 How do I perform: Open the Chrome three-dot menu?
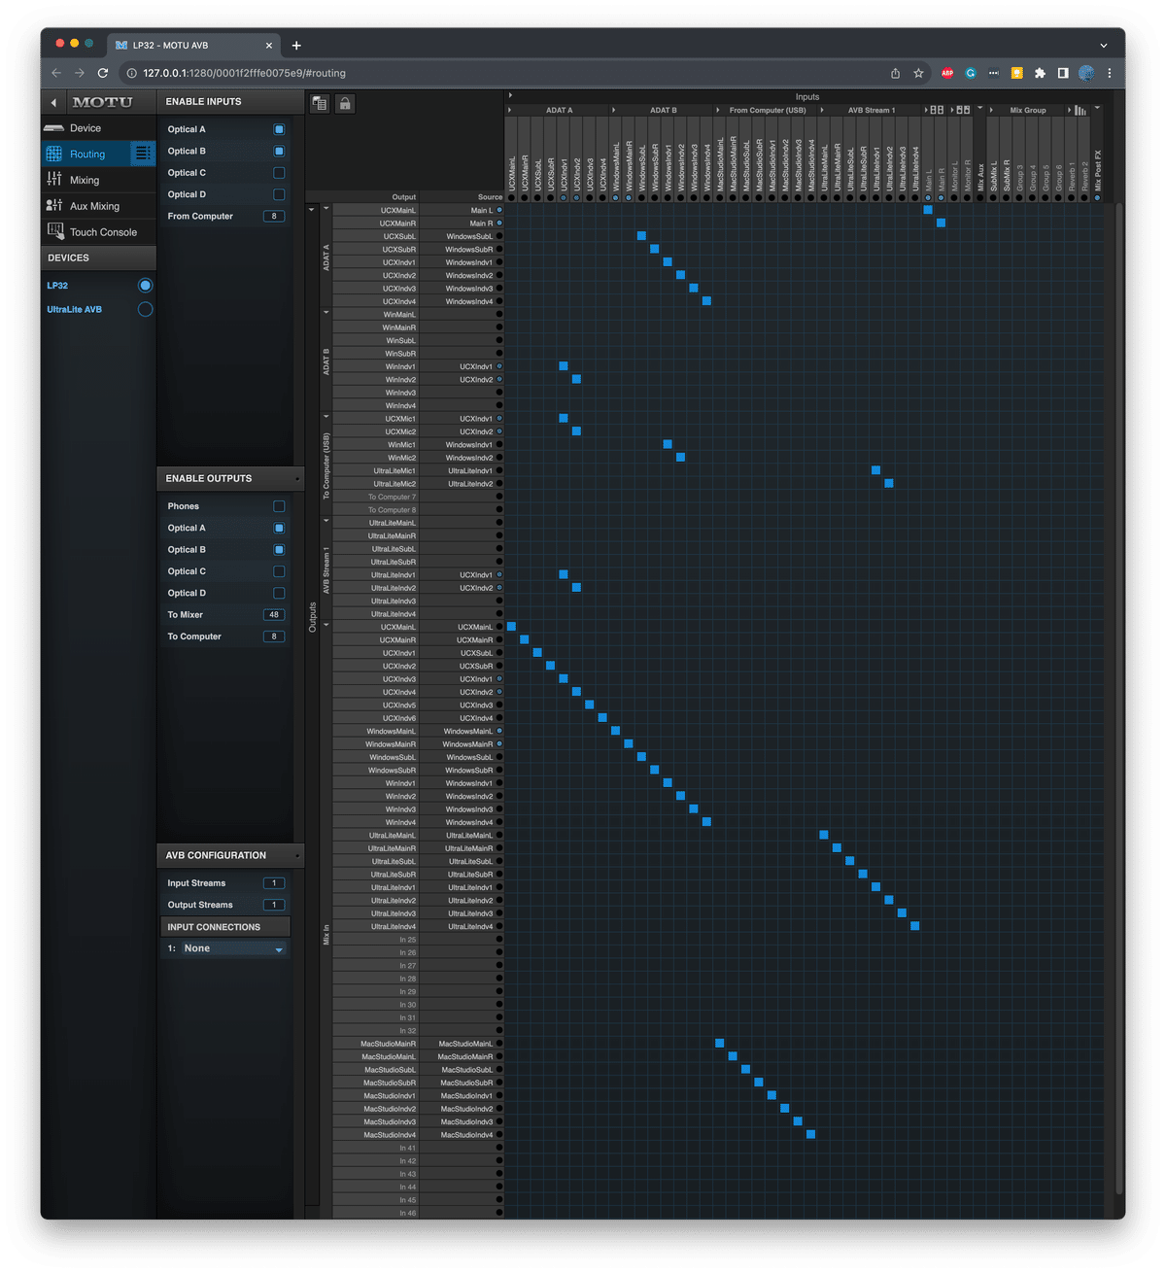coord(1110,73)
